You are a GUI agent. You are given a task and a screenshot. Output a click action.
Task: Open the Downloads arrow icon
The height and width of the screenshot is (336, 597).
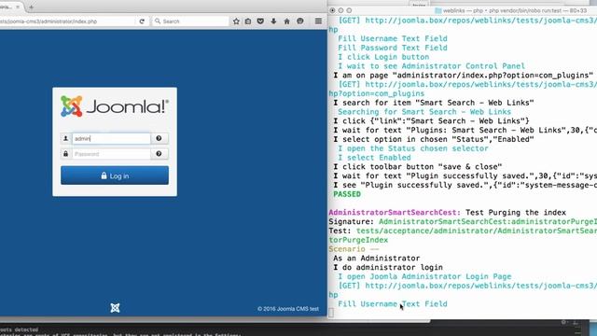(x=273, y=21)
